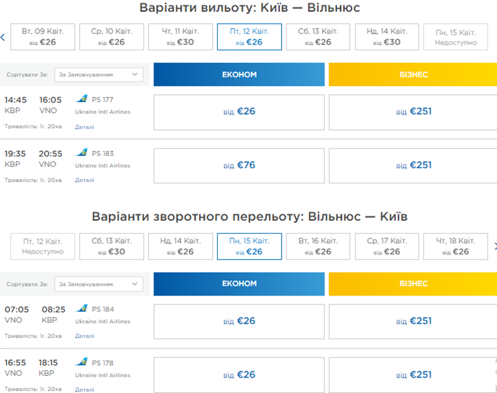The image size is (497, 393).
Task: Open Деталі link for flight PS 177
Action: click(84, 127)
